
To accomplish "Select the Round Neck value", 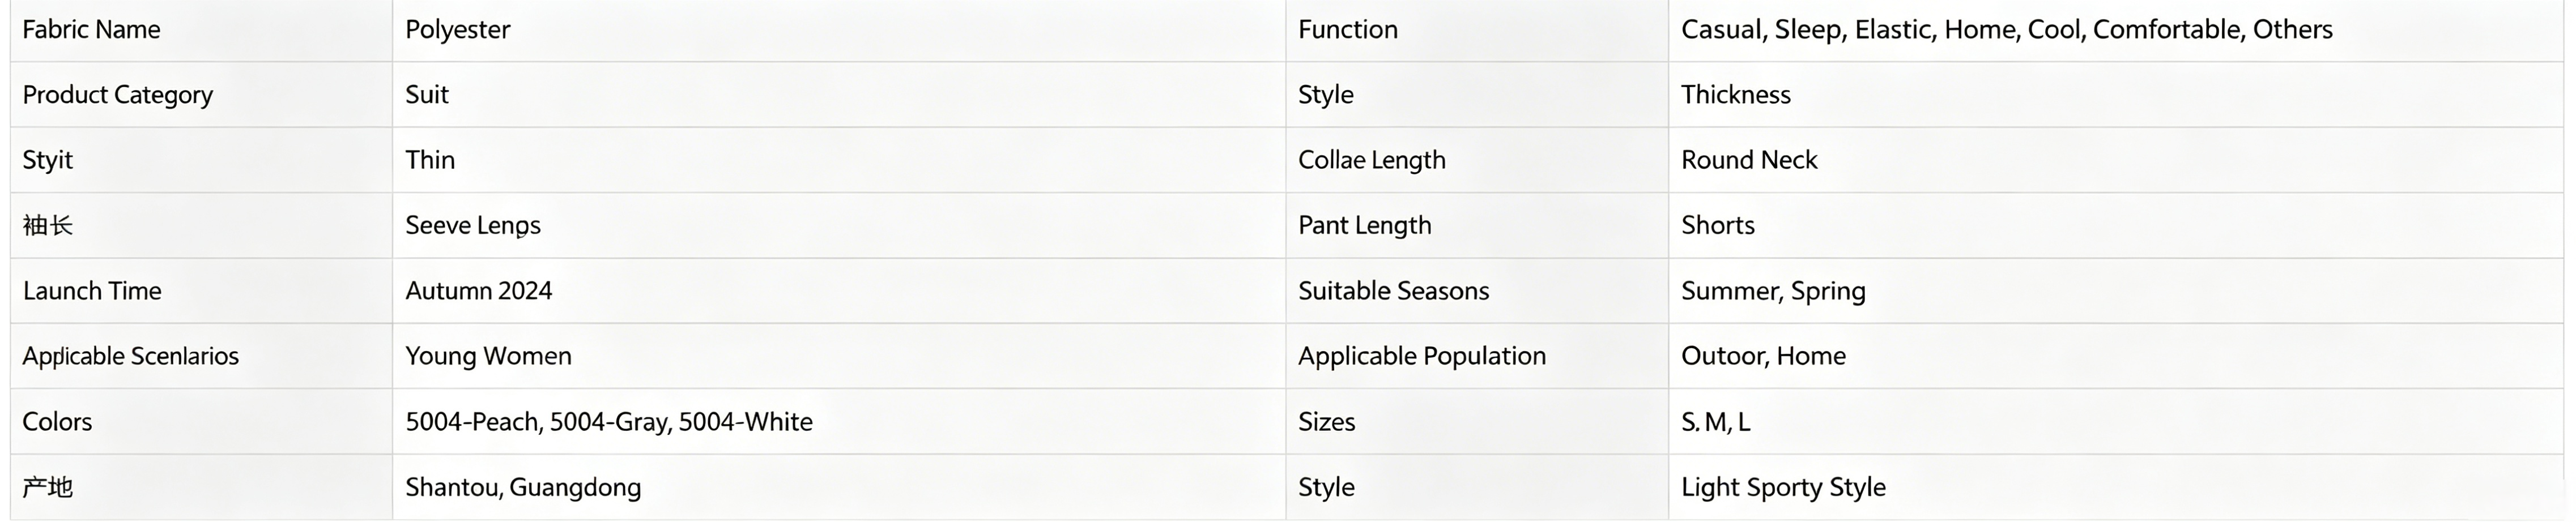I will click(x=1749, y=160).
